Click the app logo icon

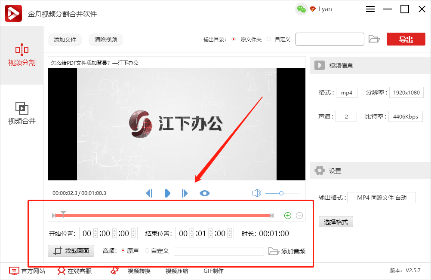click(x=13, y=13)
